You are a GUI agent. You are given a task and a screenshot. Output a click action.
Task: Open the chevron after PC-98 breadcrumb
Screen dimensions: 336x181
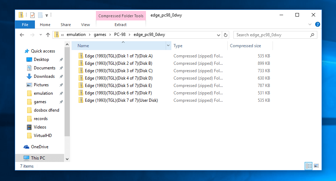pyautogui.click(x=129, y=35)
